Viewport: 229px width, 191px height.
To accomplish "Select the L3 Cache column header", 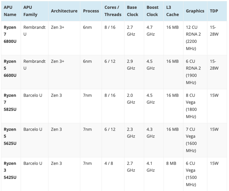I will (x=172, y=11).
